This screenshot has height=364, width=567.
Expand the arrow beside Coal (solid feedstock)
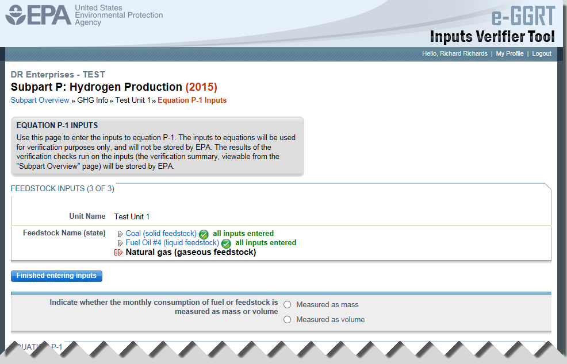point(120,234)
